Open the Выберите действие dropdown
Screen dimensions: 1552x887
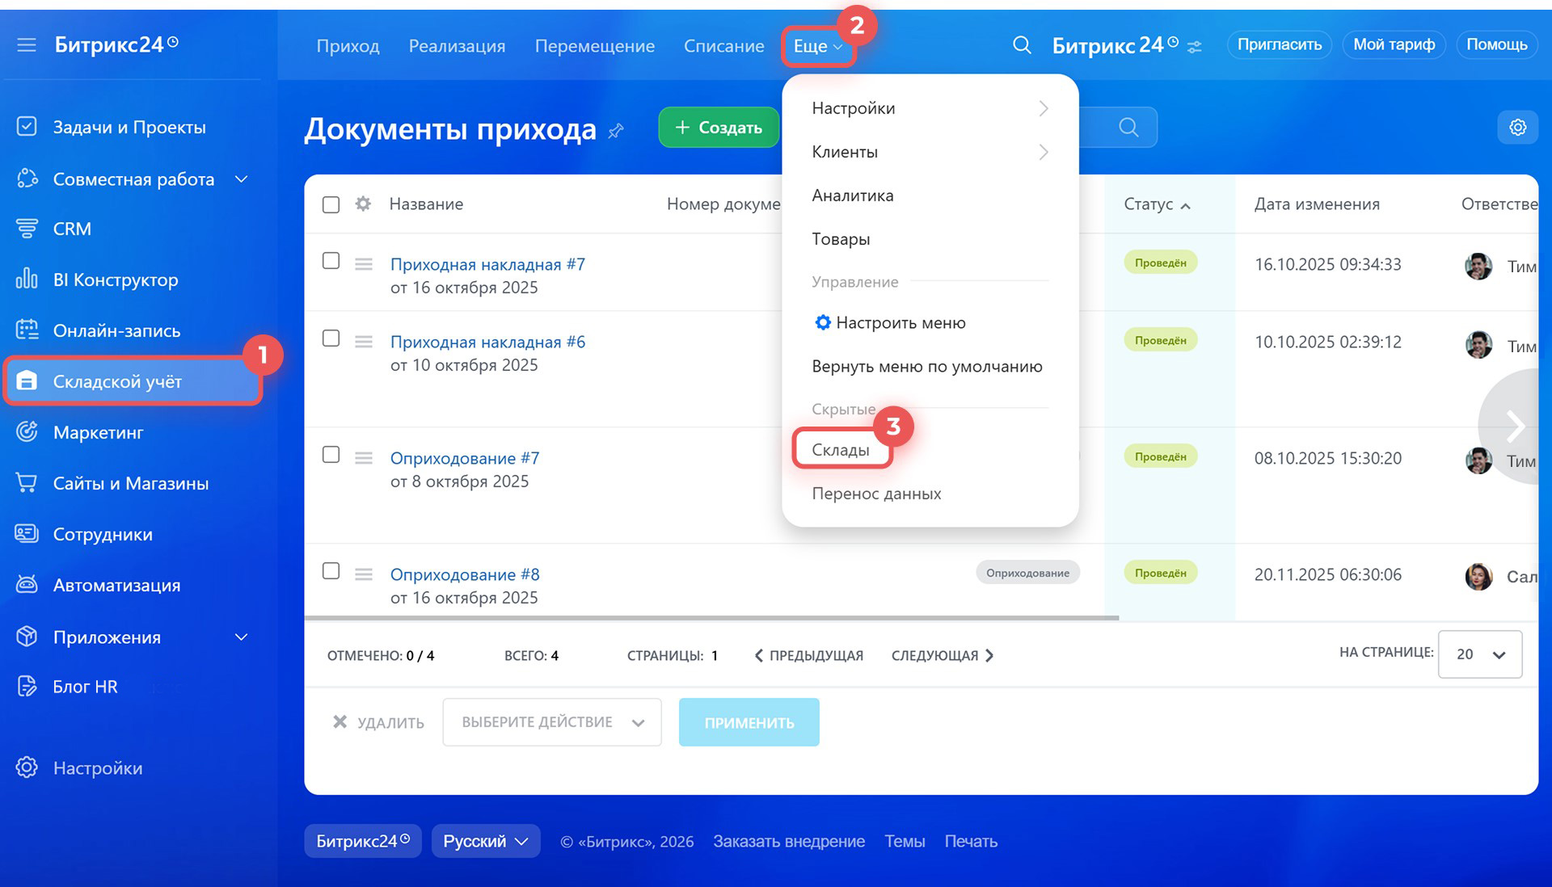pyautogui.click(x=551, y=721)
